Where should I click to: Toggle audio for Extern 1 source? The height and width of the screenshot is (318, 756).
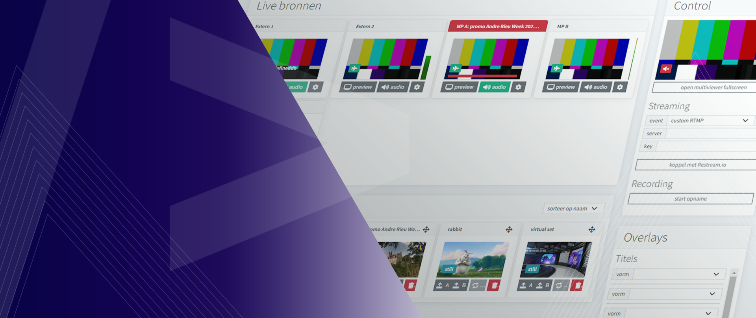[295, 87]
